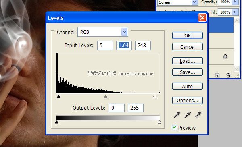The image size is (242, 147).
Task: Click the output level field showing 0
Action: 117,108
